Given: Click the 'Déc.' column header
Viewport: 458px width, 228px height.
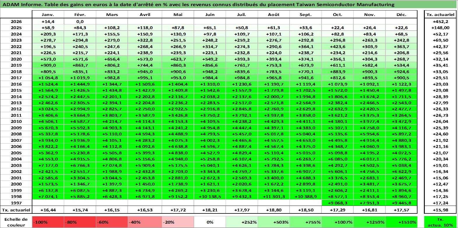Looking at the screenshot, I should 401,15.
